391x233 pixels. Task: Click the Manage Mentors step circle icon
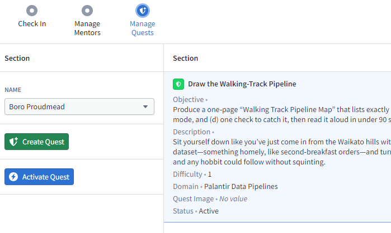pos(87,11)
